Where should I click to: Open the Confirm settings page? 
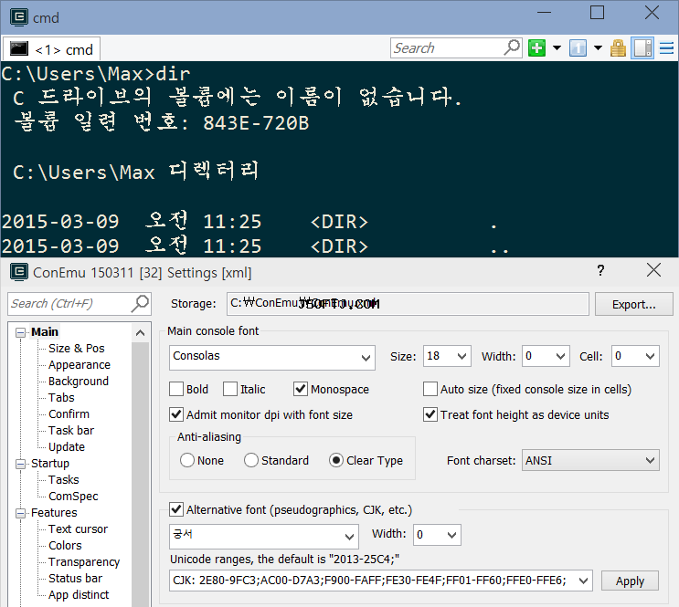(69, 414)
